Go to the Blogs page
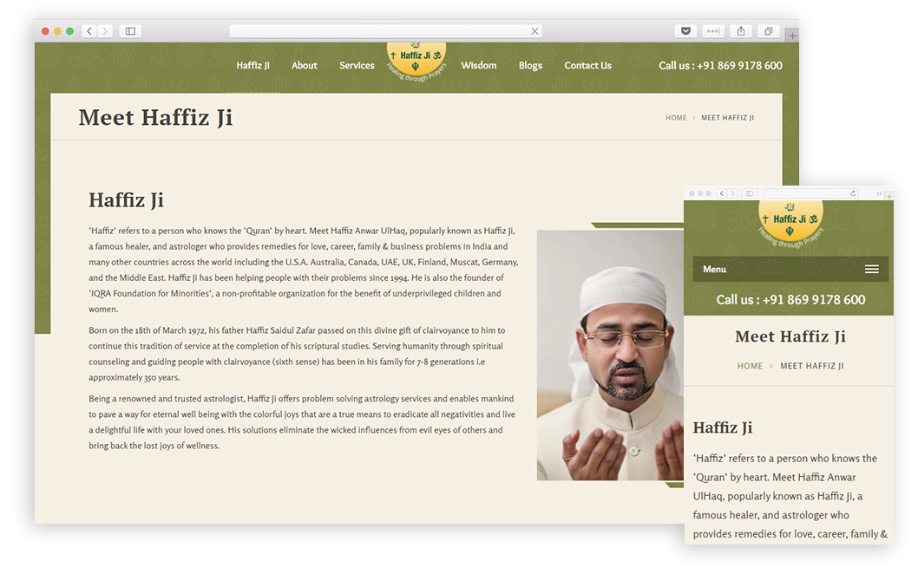Viewport: 918px width, 574px height. point(530,66)
